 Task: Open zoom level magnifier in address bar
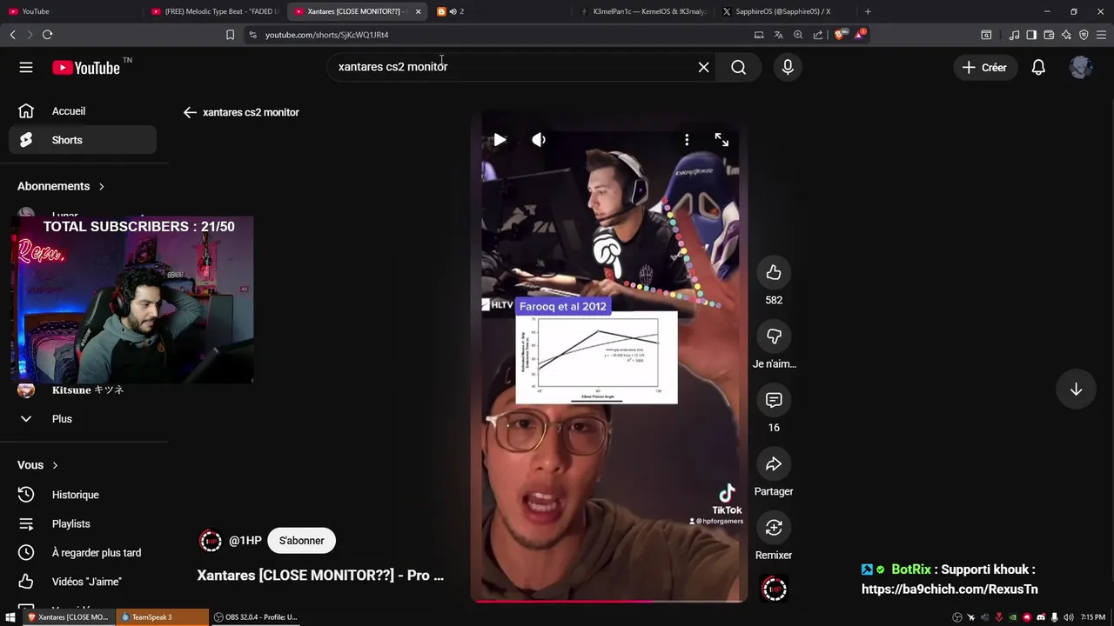[x=798, y=35]
